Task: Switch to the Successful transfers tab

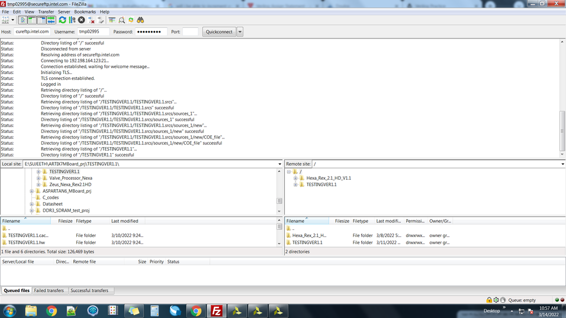Action: pyautogui.click(x=89, y=291)
